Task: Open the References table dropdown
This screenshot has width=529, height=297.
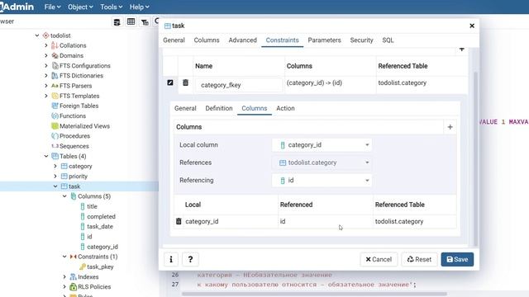Action: click(322, 163)
